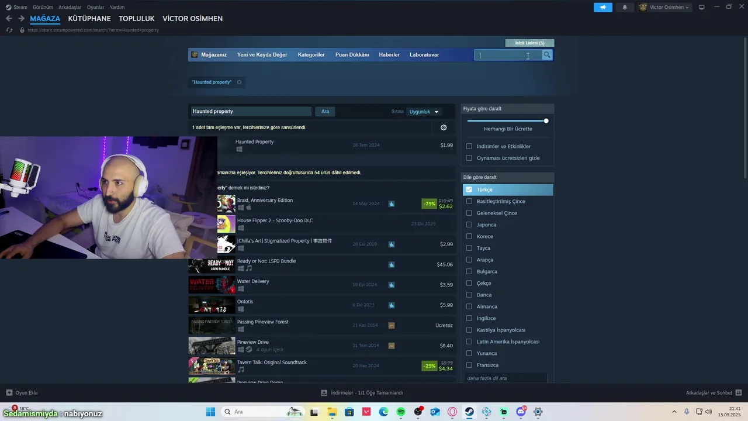Check İndirimler ve Etkinlikler filter
The image size is (748, 421).
pyautogui.click(x=469, y=146)
